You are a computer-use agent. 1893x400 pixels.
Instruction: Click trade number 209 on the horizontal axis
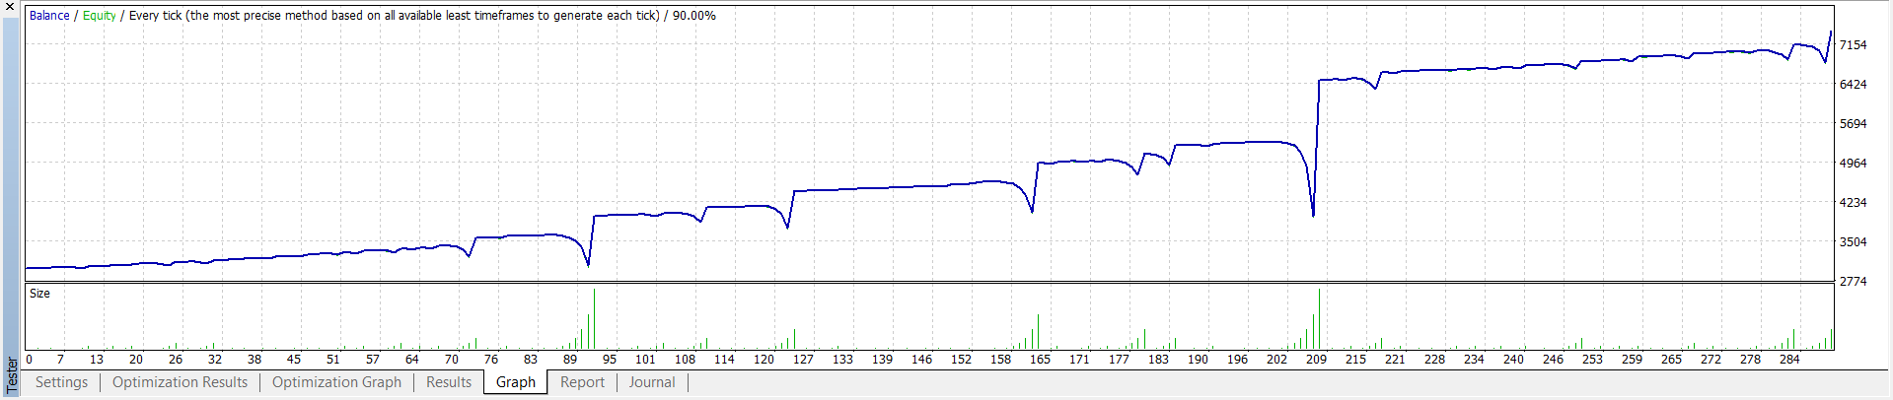click(x=1316, y=360)
